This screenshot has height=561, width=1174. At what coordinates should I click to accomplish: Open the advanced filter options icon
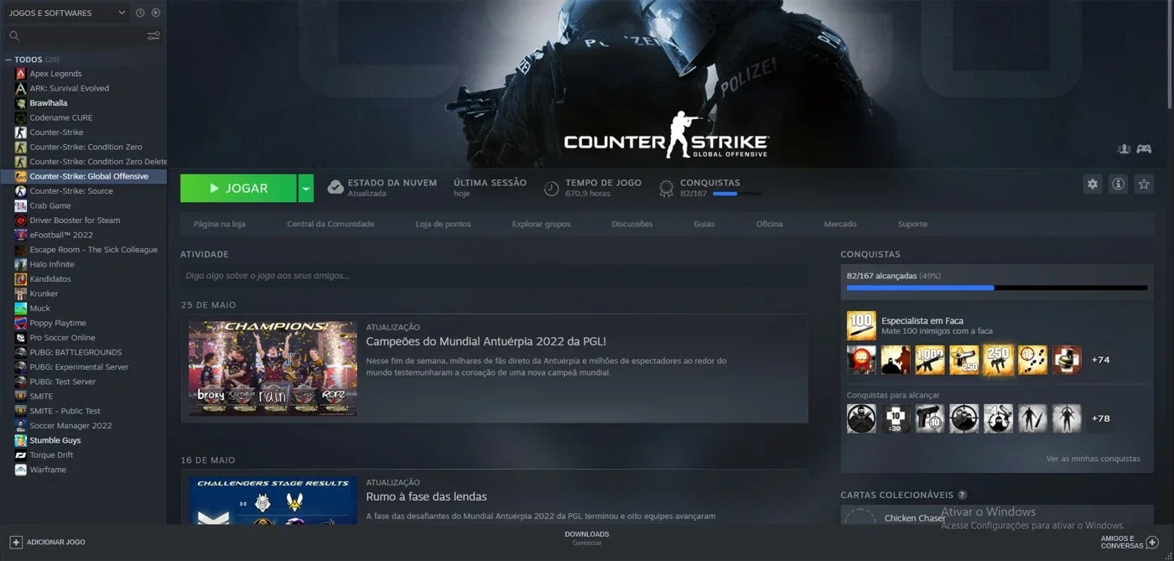click(153, 36)
